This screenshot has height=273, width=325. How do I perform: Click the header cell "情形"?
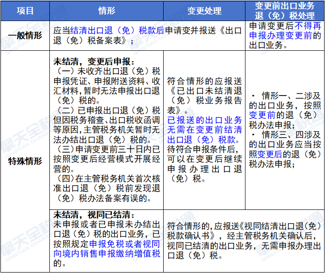point(107,11)
